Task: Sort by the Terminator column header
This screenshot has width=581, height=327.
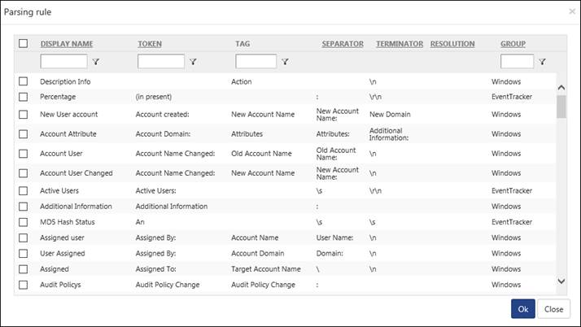Action: click(x=400, y=44)
